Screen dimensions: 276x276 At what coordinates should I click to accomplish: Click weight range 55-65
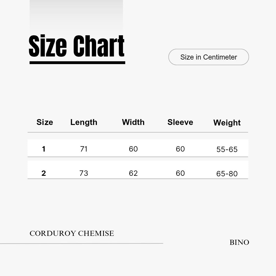227,149
